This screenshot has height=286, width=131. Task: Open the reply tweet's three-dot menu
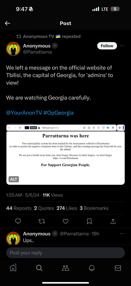click(x=122, y=234)
